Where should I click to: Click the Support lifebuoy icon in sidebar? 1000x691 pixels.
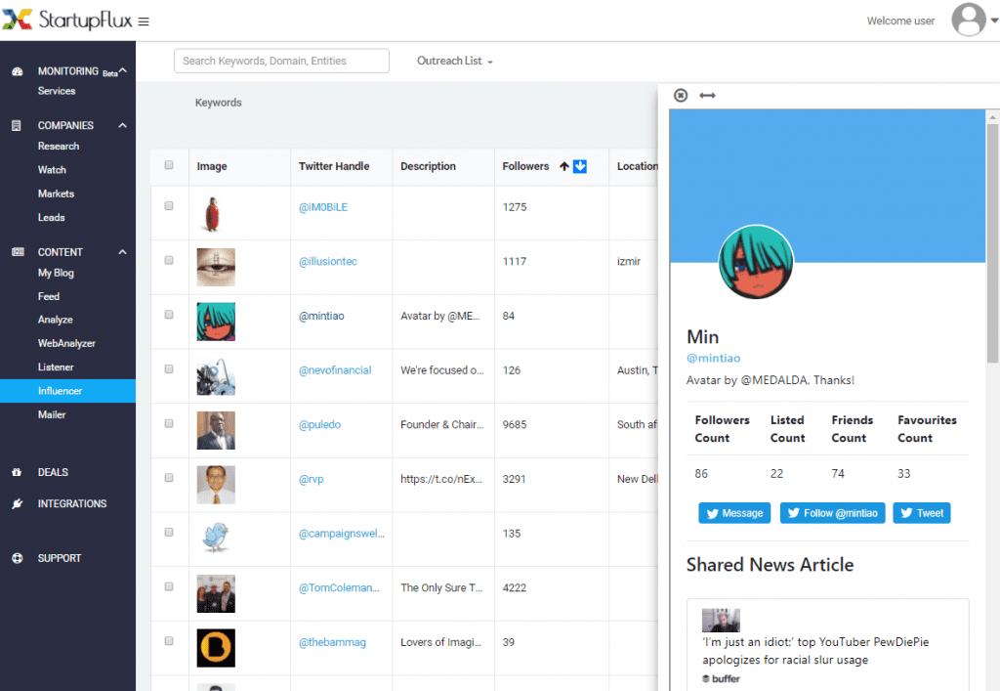pyautogui.click(x=18, y=558)
